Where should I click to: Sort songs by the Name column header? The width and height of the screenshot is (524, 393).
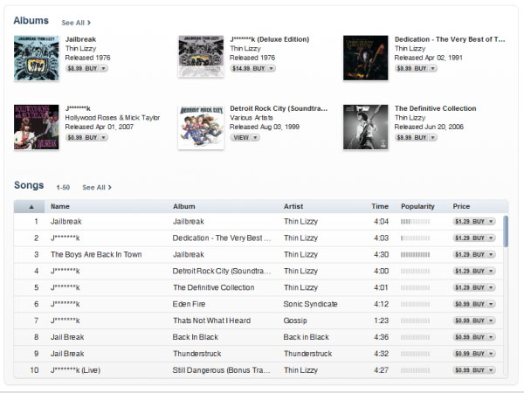click(x=60, y=206)
